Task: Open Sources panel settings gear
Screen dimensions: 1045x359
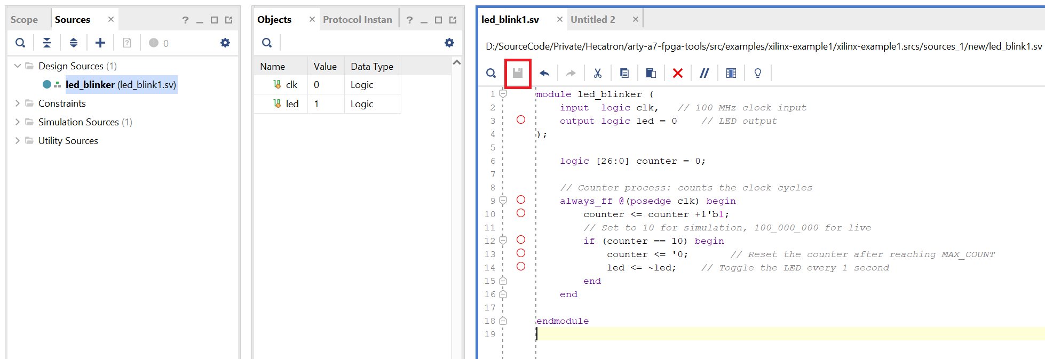Action: [x=225, y=43]
